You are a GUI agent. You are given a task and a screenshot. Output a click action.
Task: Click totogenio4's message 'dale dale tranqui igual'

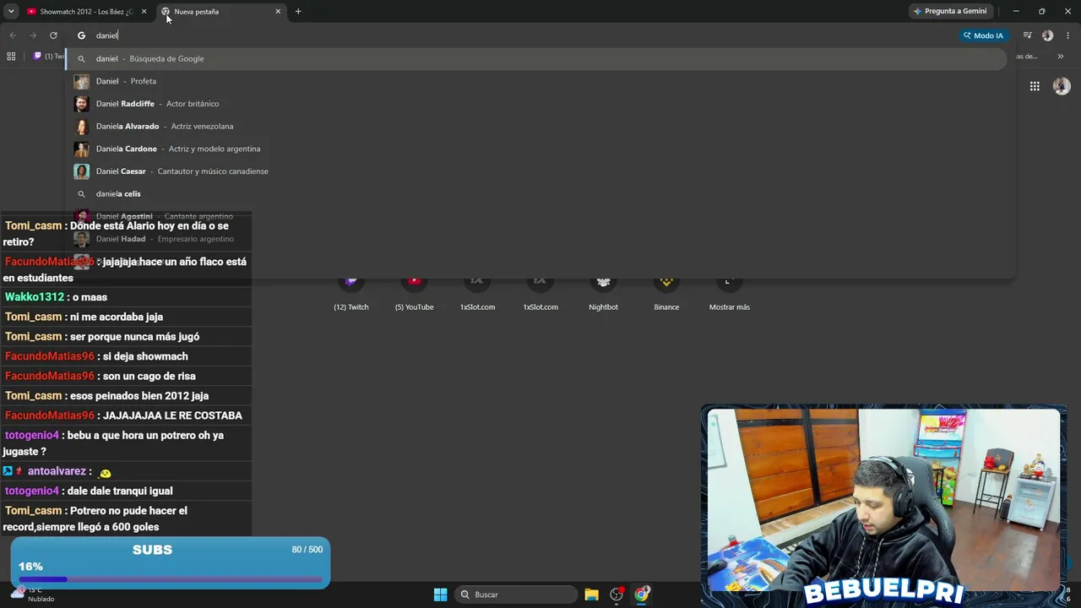point(126,491)
